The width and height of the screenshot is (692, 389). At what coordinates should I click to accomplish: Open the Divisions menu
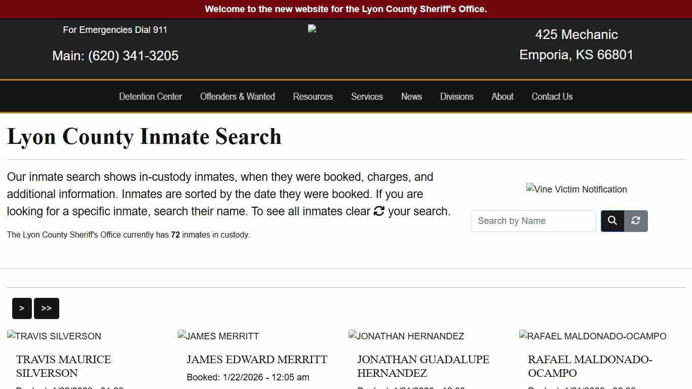[456, 96]
